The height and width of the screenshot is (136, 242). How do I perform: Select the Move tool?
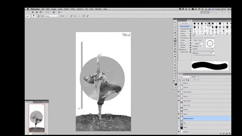175,22
